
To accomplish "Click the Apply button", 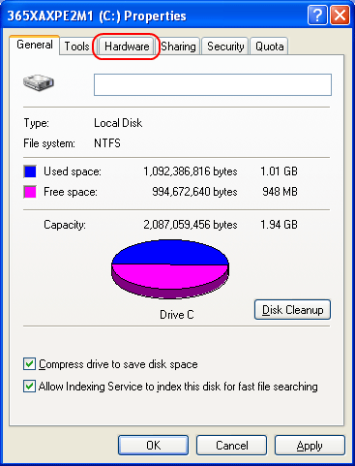I will [x=310, y=446].
